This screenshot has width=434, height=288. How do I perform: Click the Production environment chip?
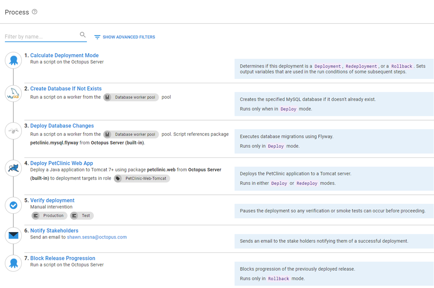pyautogui.click(x=49, y=216)
